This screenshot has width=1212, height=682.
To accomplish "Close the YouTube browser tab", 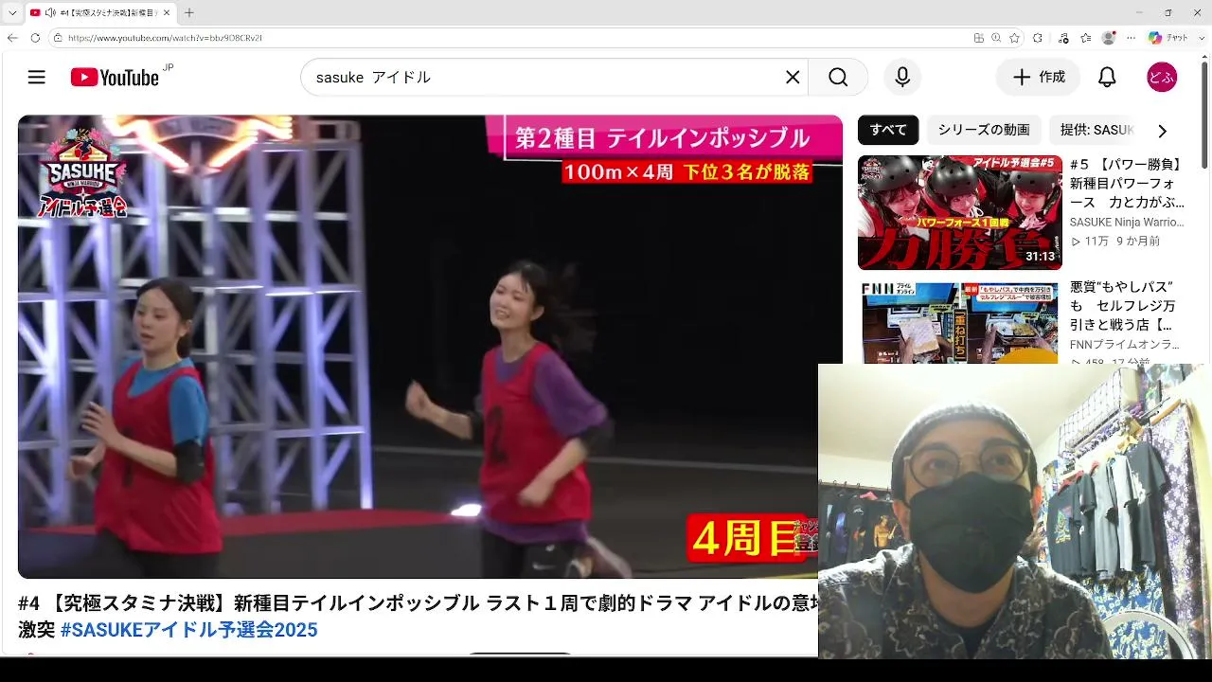I will (x=169, y=12).
